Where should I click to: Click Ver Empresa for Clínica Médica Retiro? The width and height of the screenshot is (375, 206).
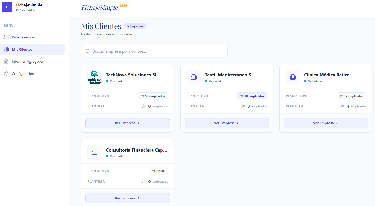[x=326, y=123]
